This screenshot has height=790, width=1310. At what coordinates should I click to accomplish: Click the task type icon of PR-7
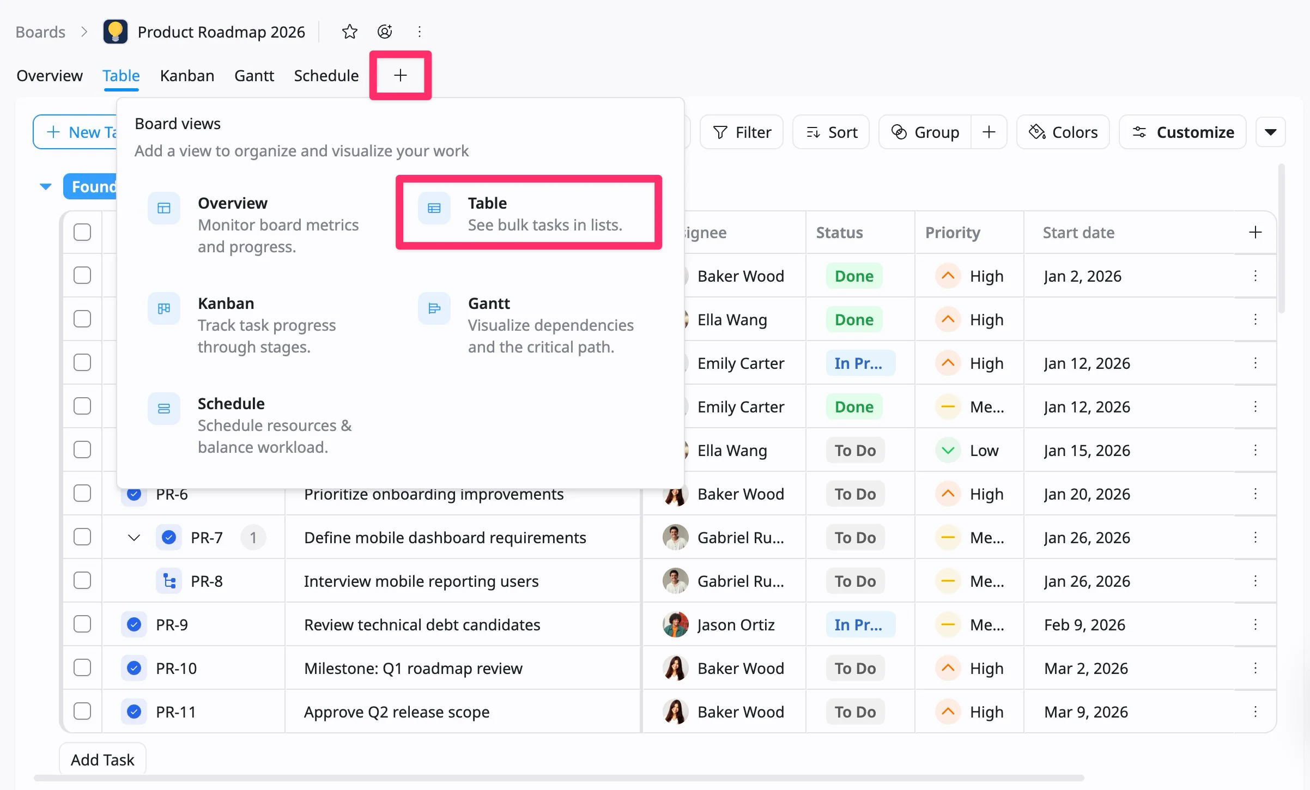click(x=169, y=537)
